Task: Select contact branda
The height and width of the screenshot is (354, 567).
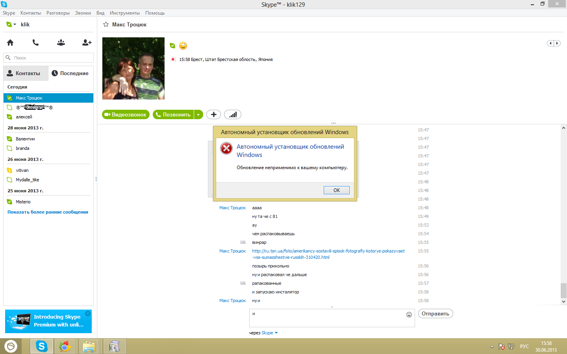Action: [48, 148]
